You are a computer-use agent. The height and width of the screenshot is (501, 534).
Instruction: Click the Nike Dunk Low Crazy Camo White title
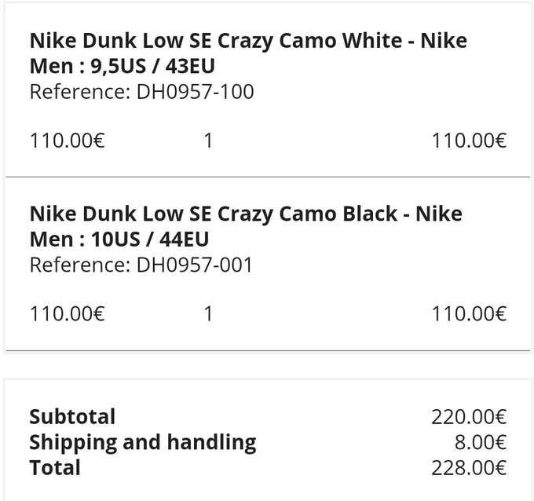pyautogui.click(x=248, y=41)
